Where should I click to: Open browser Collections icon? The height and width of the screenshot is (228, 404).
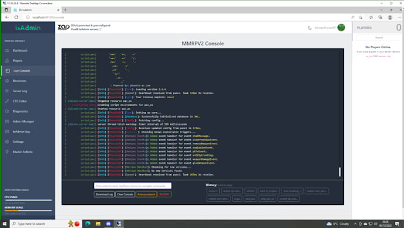[380, 17]
